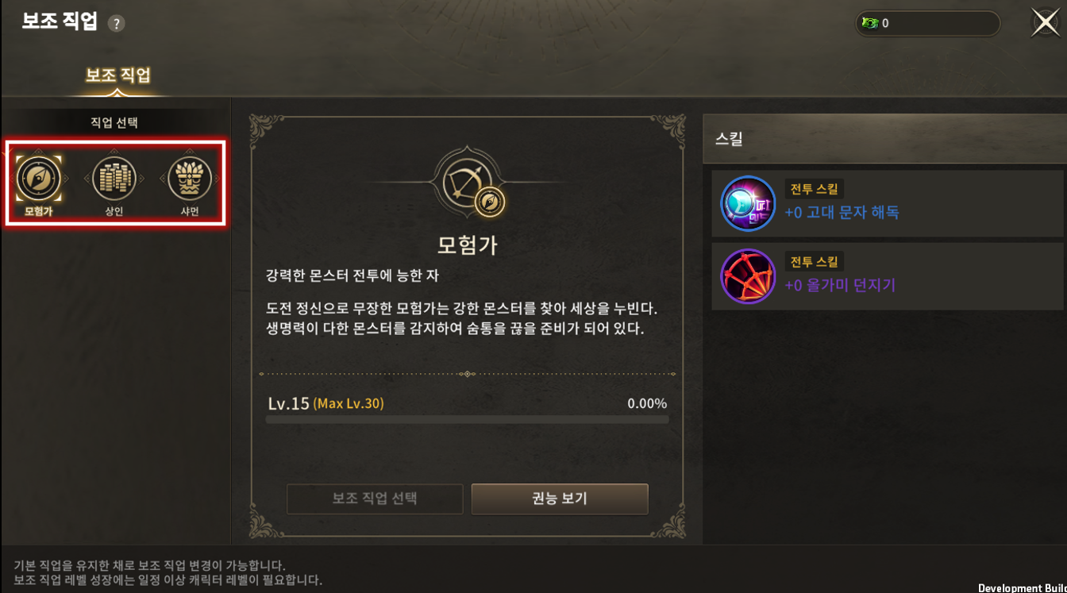Select the +0 올가미 던지기 skill name
The height and width of the screenshot is (593, 1067).
click(x=840, y=285)
